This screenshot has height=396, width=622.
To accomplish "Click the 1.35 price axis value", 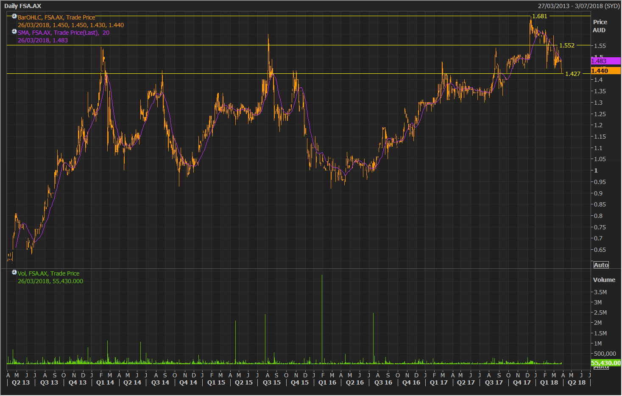I will [x=600, y=91].
